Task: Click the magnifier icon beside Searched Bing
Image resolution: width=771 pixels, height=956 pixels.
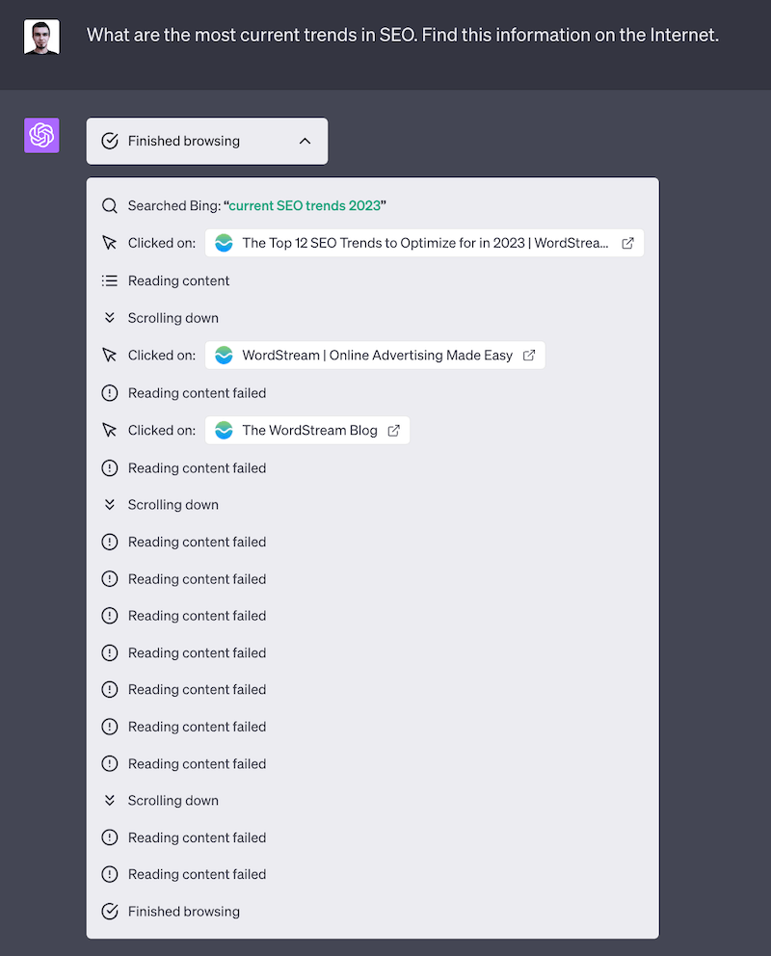Action: (109, 205)
